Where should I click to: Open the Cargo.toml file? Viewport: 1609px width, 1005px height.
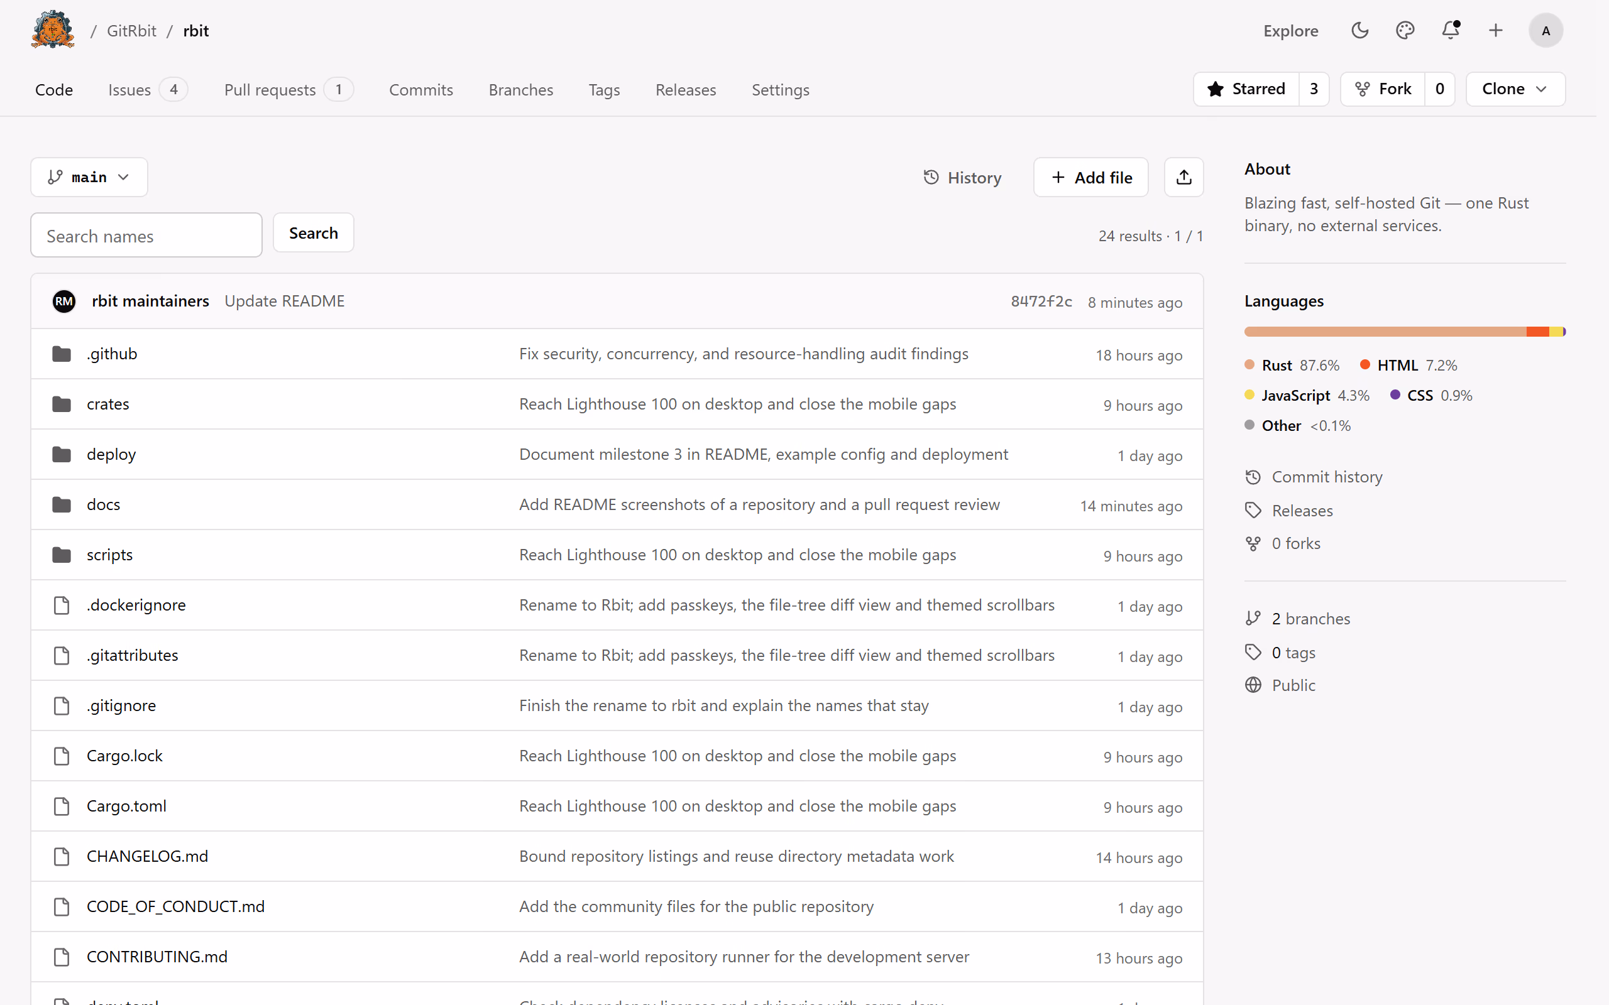coord(126,806)
